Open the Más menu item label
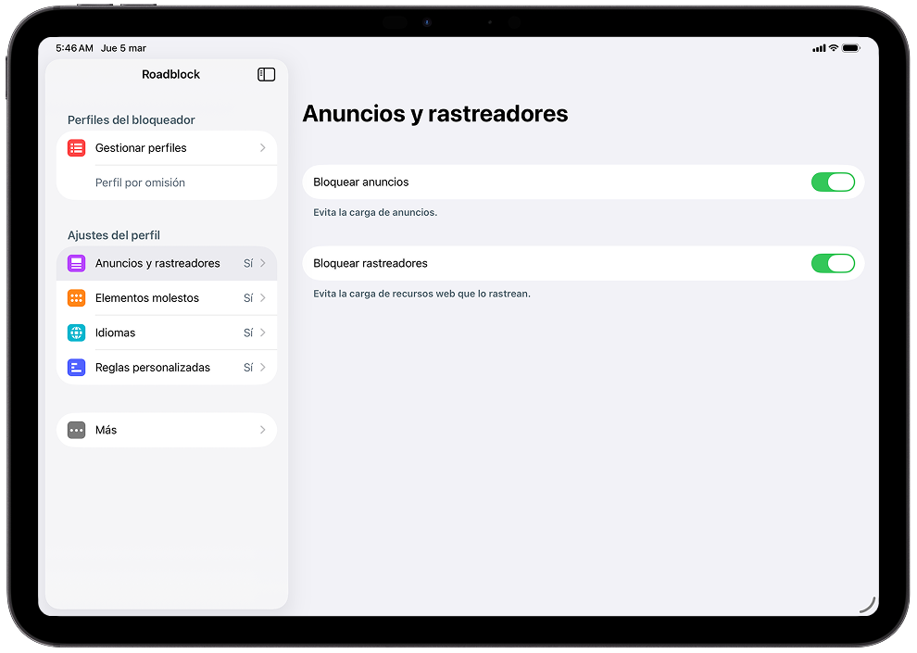Image resolution: width=917 pixels, height=653 pixels. 107,430
